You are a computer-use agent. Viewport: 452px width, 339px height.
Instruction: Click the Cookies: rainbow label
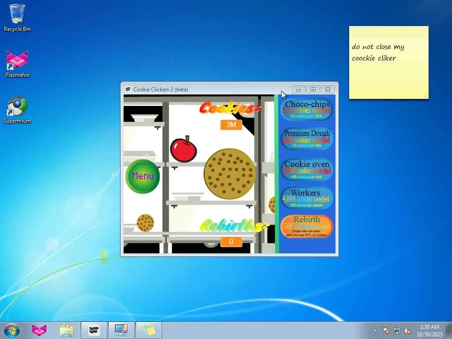[x=230, y=108]
